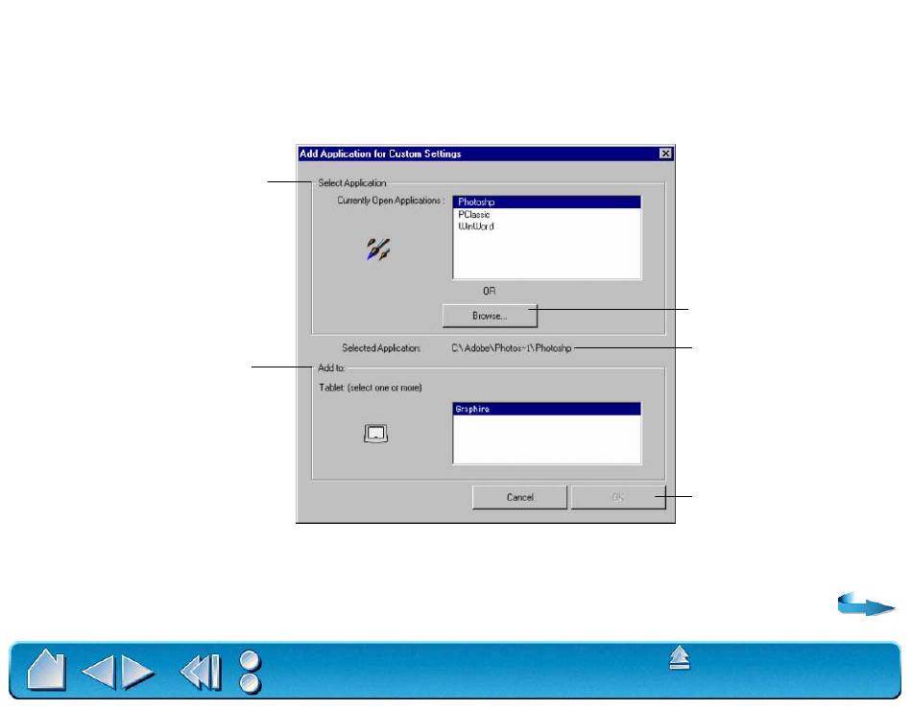This screenshot has height=710, width=912.
Task: Click the two-circle icon in navigation bar
Action: point(250,670)
